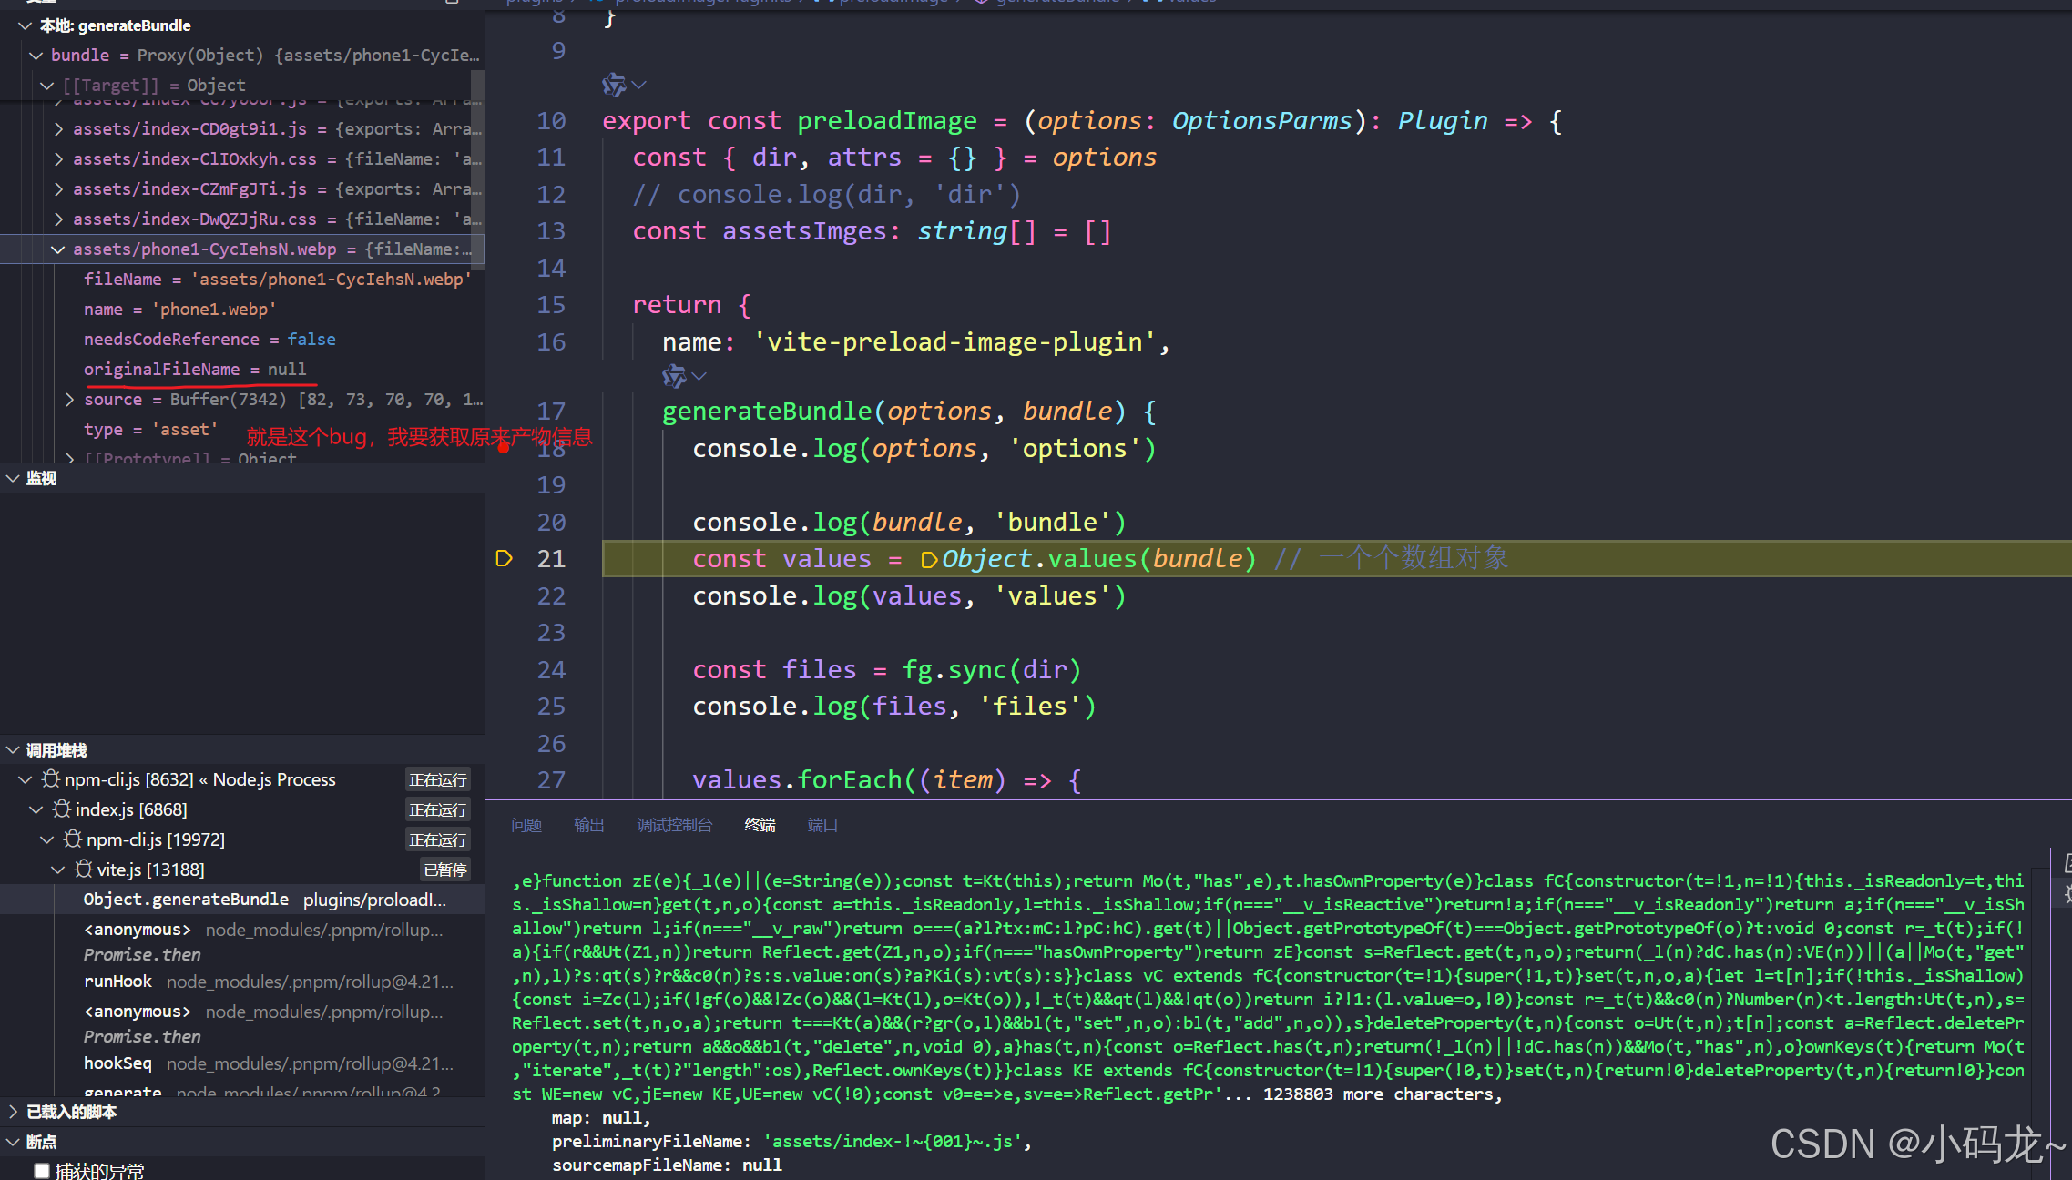Image resolution: width=2072 pixels, height=1180 pixels.
Task: Click the codelens icon above line 10
Action: (615, 85)
